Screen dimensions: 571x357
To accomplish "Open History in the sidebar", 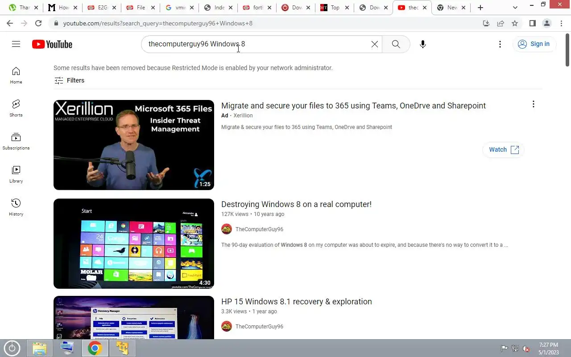I will tap(16, 208).
